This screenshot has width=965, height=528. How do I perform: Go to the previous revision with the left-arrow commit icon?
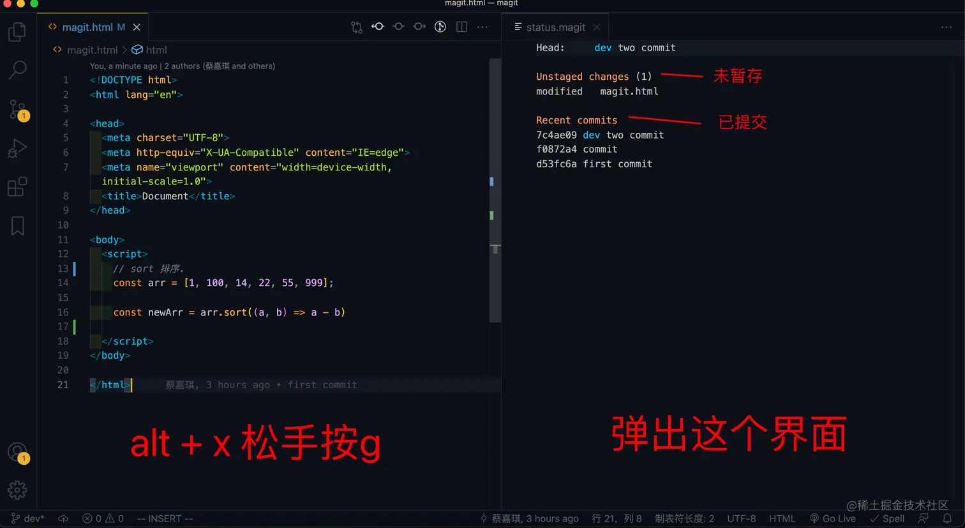378,27
